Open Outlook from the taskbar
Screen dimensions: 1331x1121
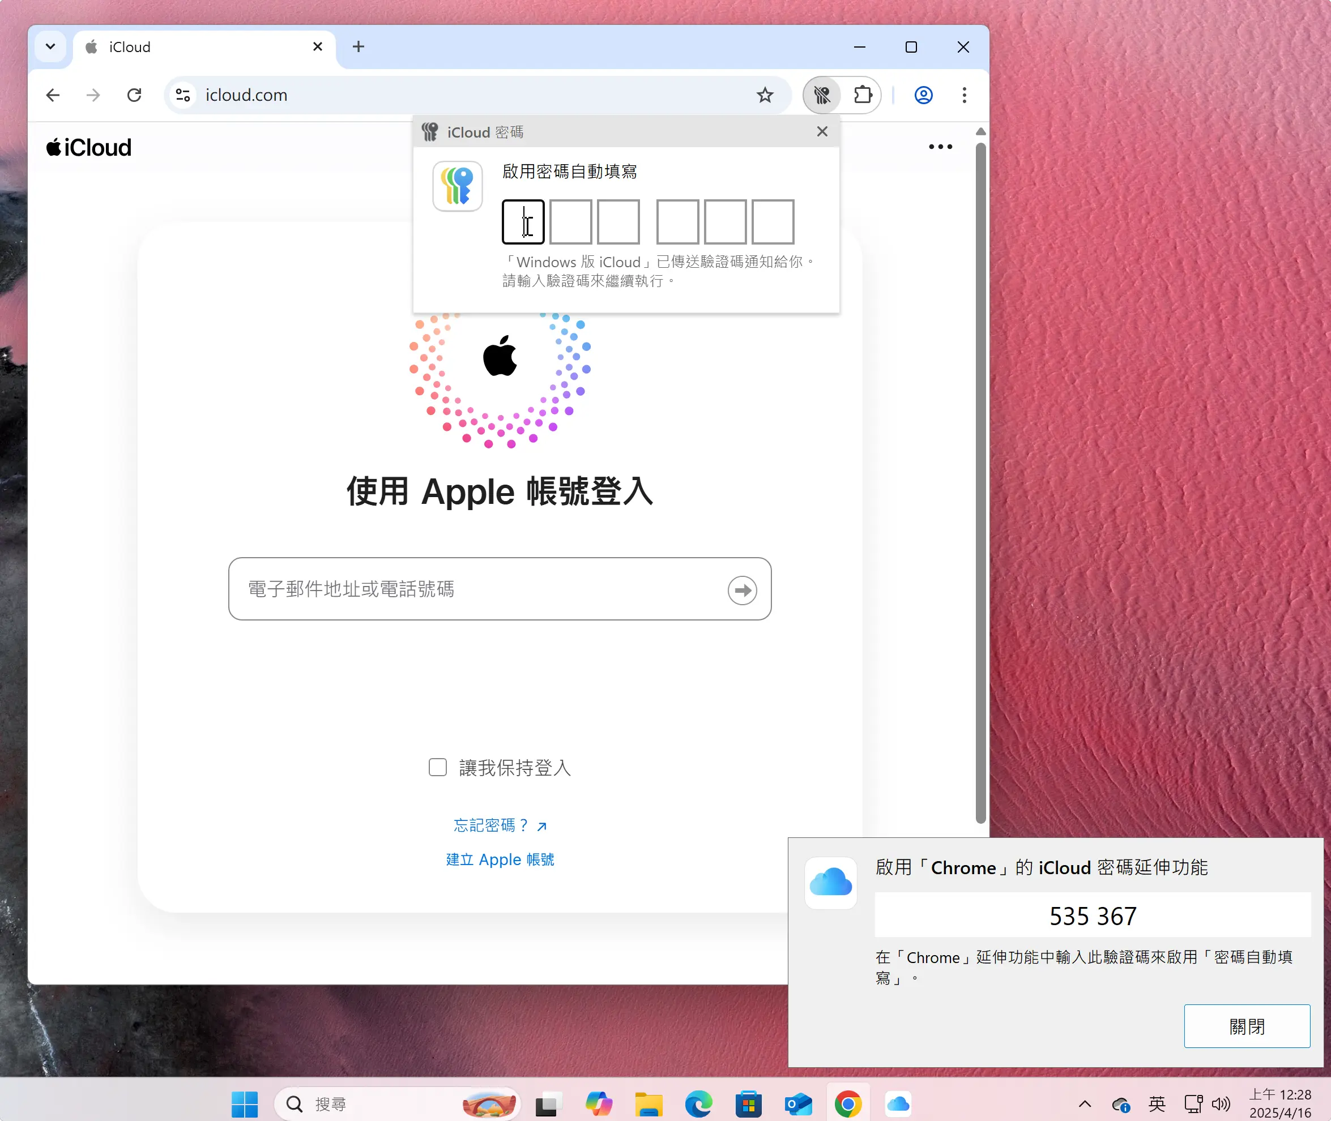[799, 1105]
